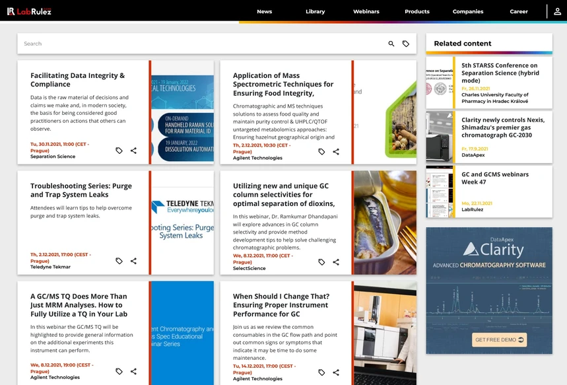Screen dimensions: 567x385
Task: Open the Career page
Action: [519, 12]
